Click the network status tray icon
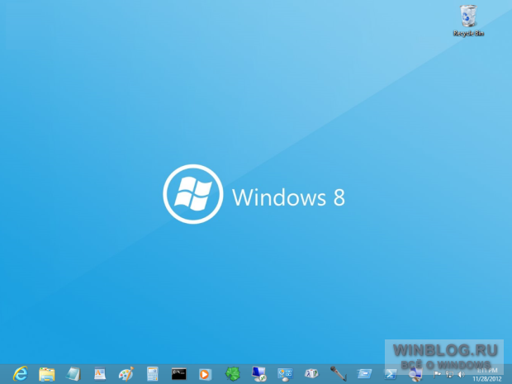The image size is (512, 384). click(449, 374)
